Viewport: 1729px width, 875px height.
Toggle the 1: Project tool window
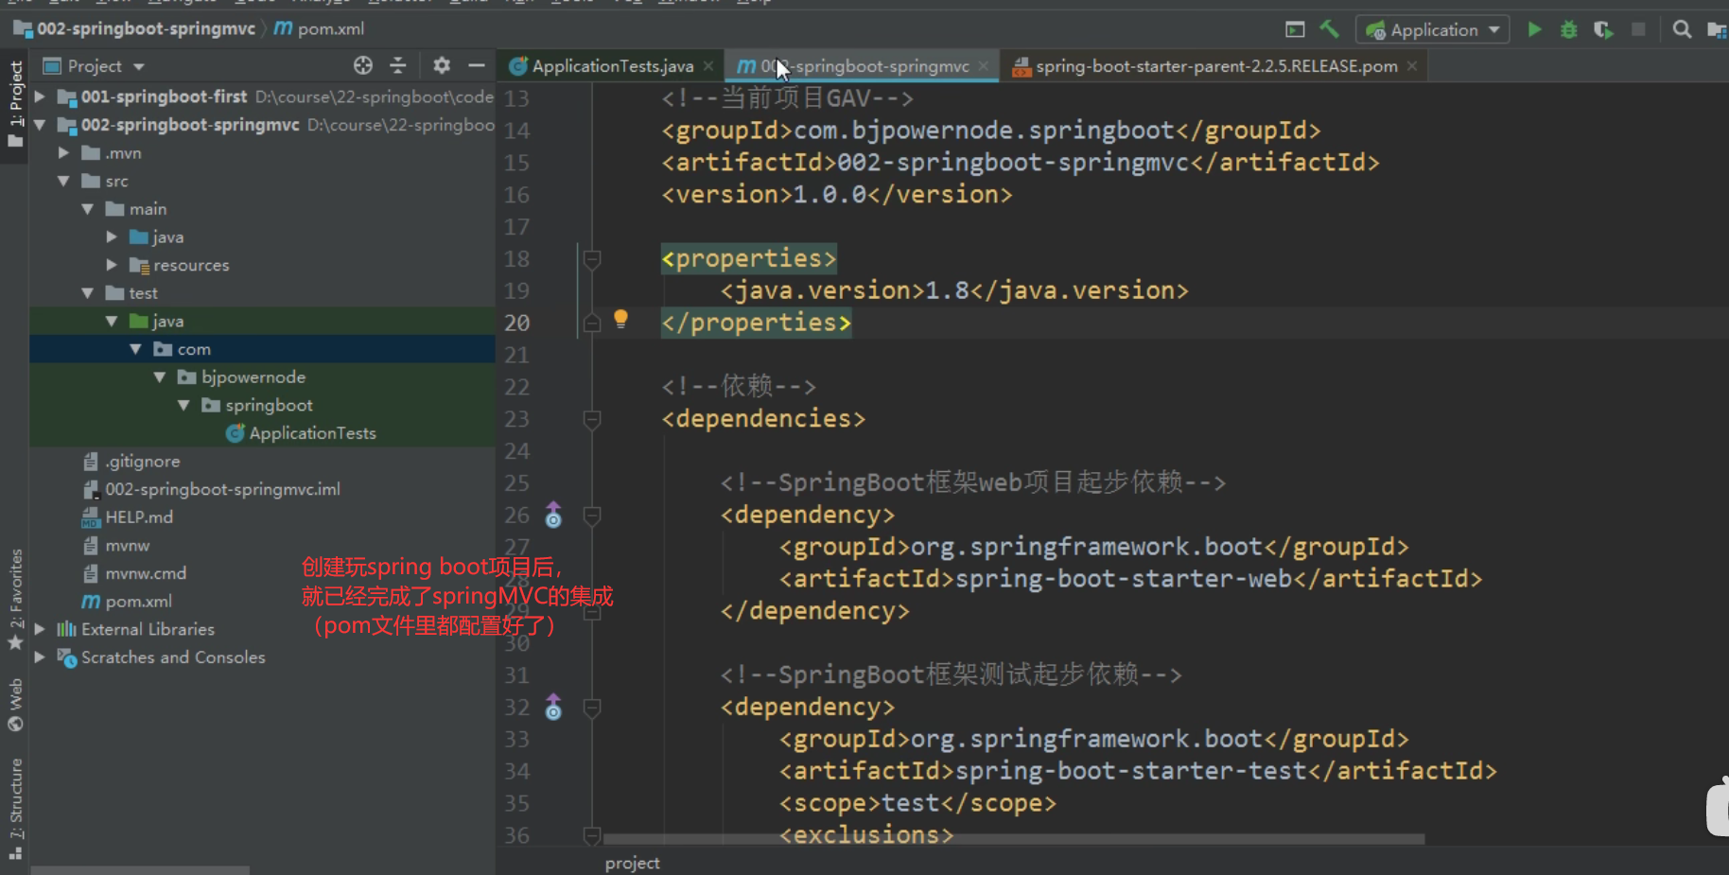pos(15,104)
